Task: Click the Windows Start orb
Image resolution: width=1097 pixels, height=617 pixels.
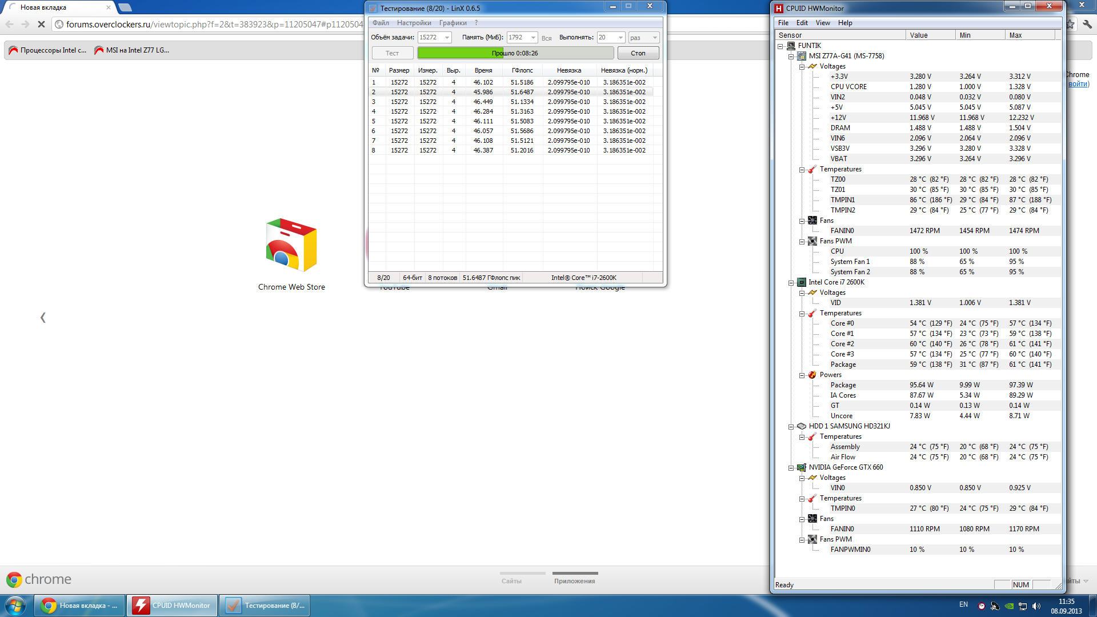Action: (15, 606)
